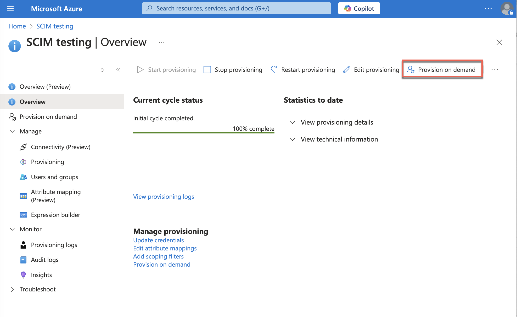Open Connectivity (Preview) in sidebar
517x317 pixels.
[x=60, y=147]
